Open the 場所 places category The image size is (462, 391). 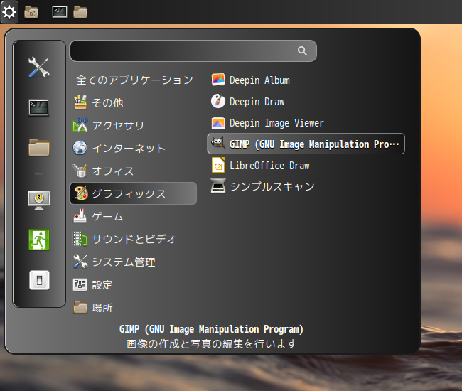[x=133, y=307]
